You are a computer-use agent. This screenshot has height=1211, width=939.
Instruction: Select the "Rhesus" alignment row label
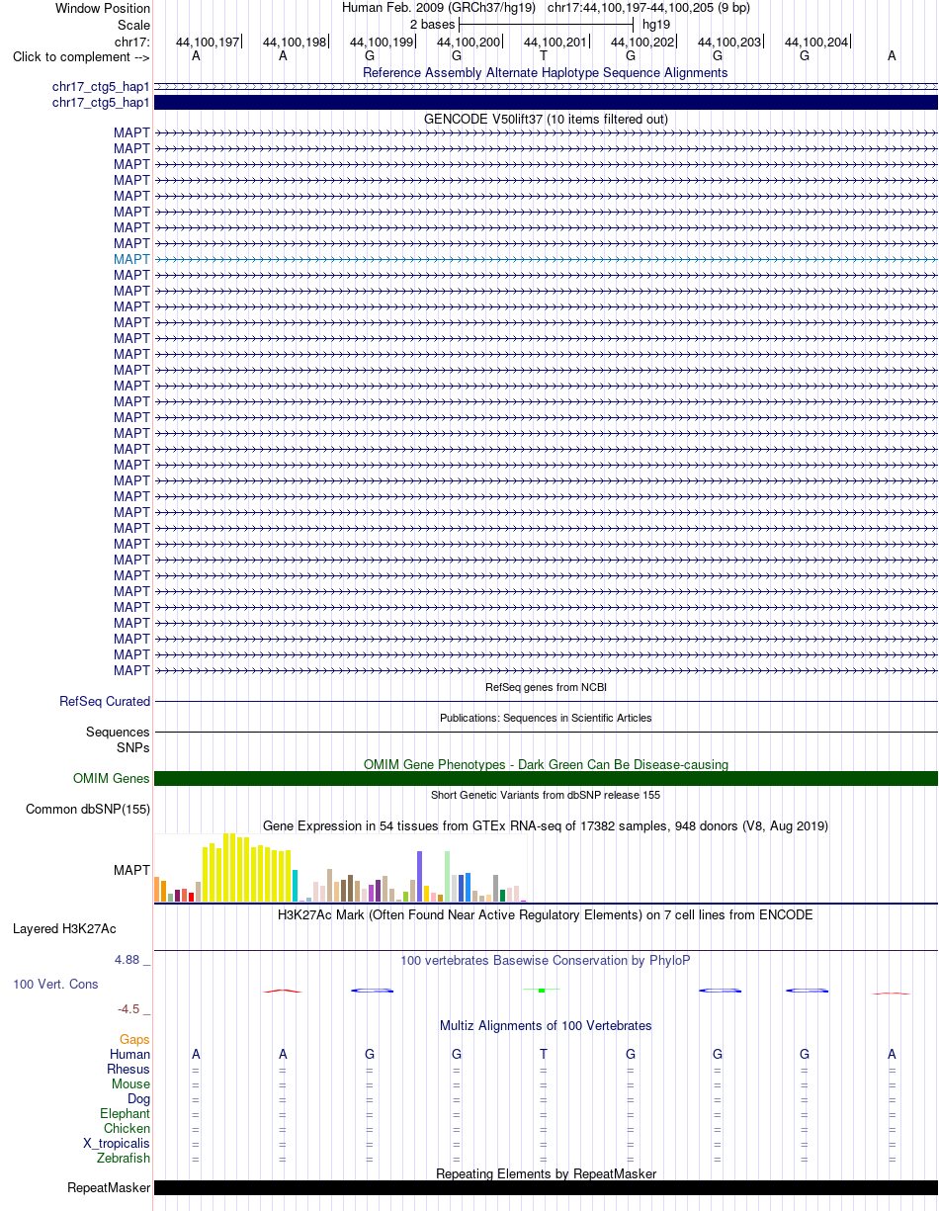click(x=128, y=1069)
